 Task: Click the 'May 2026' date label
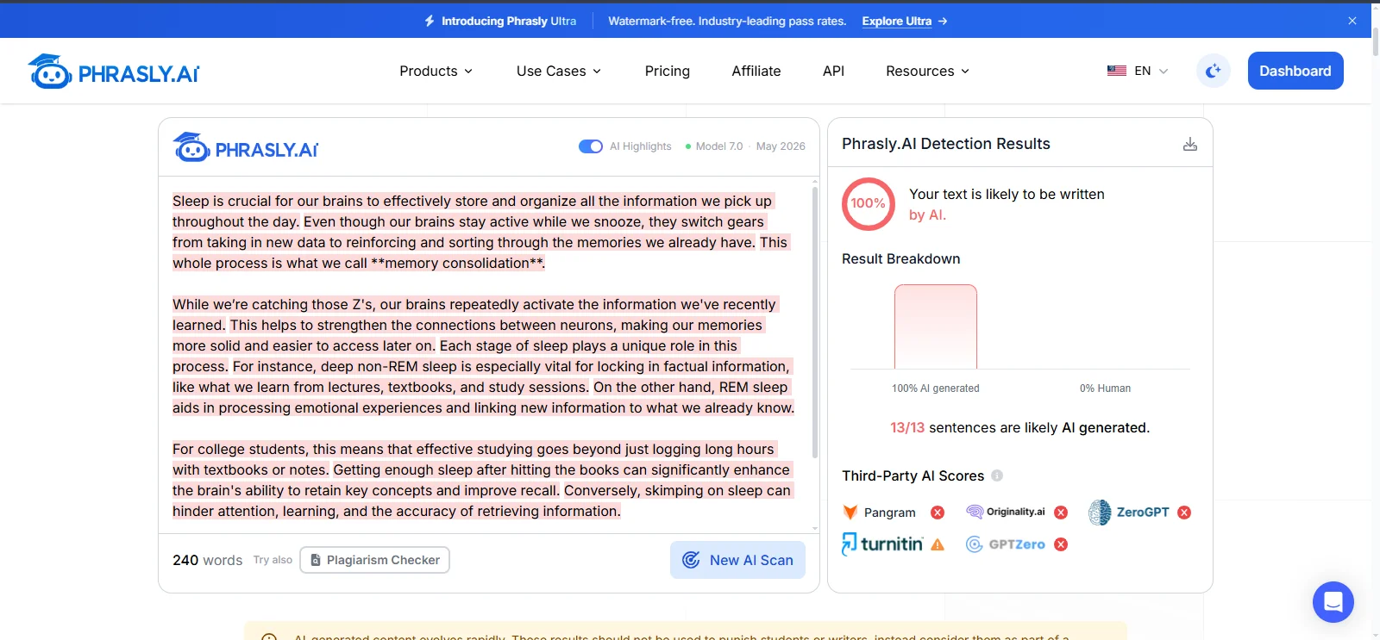pos(781,146)
